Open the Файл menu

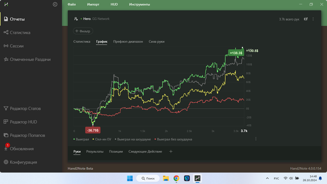[x=71, y=4]
